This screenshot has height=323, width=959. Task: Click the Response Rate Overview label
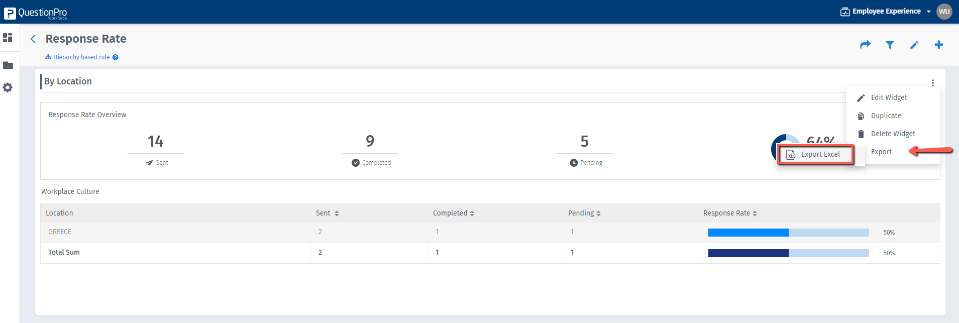click(x=87, y=115)
